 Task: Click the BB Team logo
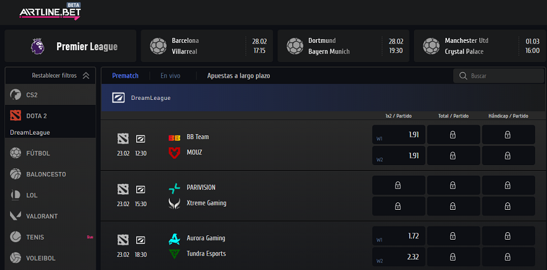pos(175,137)
